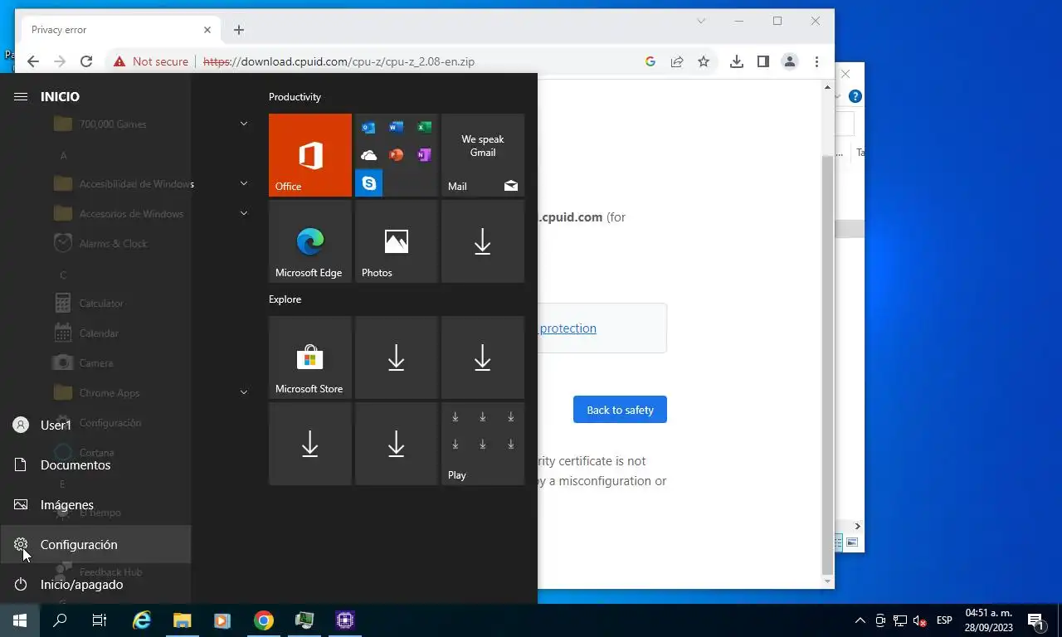The image size is (1062, 637).
Task: Open Excel from the Office apps tile
Action: [x=424, y=128]
